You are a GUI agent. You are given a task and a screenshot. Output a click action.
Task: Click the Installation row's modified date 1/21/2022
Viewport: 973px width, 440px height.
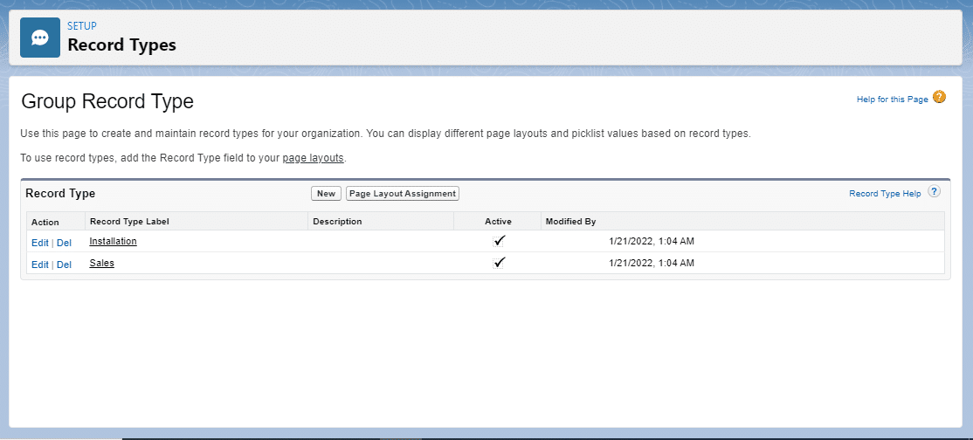tap(652, 241)
